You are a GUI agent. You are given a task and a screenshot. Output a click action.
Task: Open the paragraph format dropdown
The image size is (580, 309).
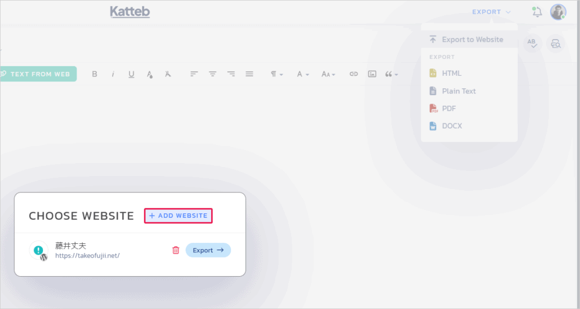pos(276,74)
